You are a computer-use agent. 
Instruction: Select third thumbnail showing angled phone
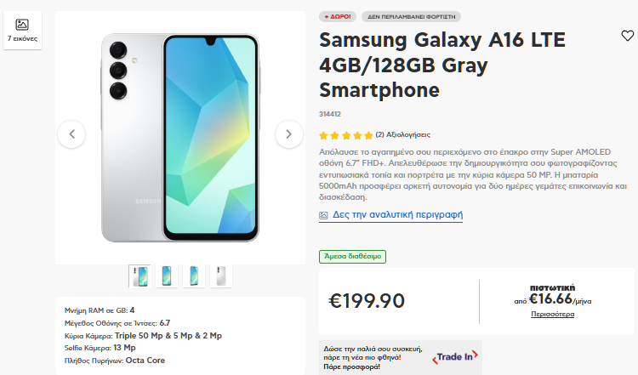click(194, 276)
